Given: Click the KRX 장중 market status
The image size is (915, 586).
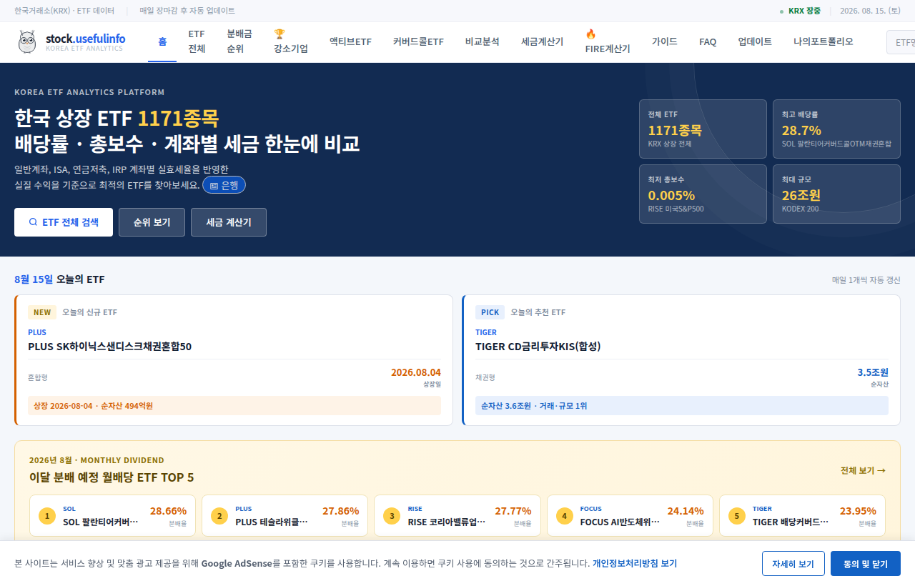Looking at the screenshot, I should coord(801,11).
